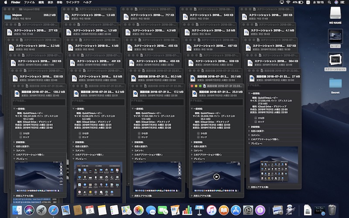Open Numbers chart icon in Dock
The image size is (349, 218).
[187, 210]
